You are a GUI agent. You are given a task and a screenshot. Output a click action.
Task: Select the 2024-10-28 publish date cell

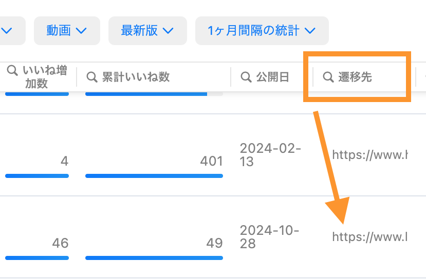pyautogui.click(x=269, y=237)
